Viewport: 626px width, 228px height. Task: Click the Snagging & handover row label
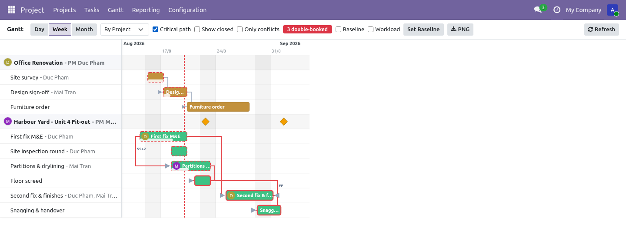(x=37, y=210)
